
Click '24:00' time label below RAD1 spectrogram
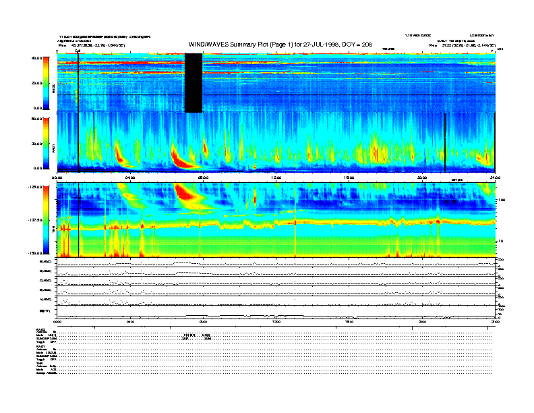tap(495, 177)
